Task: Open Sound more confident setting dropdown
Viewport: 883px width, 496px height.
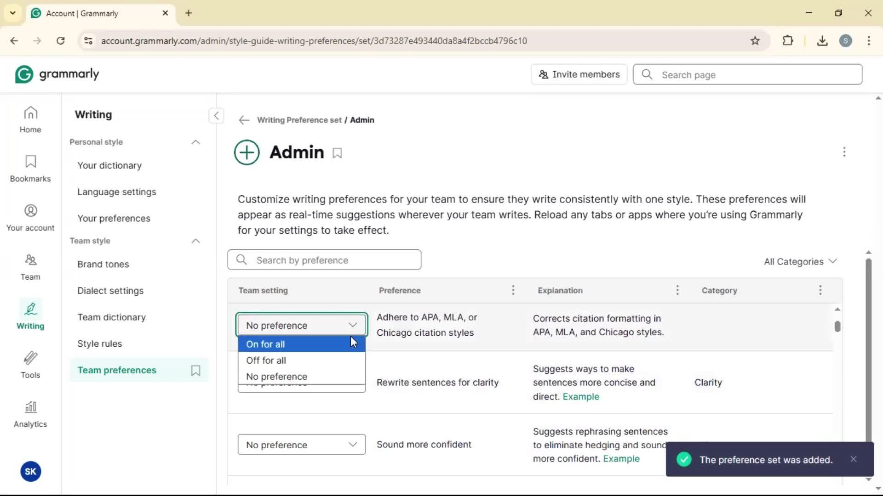Action: (x=301, y=445)
